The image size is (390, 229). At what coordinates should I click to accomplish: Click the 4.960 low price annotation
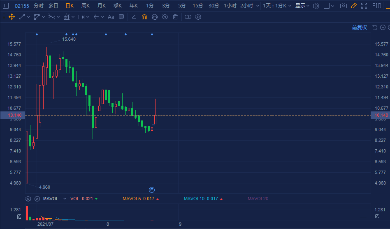(x=44, y=187)
